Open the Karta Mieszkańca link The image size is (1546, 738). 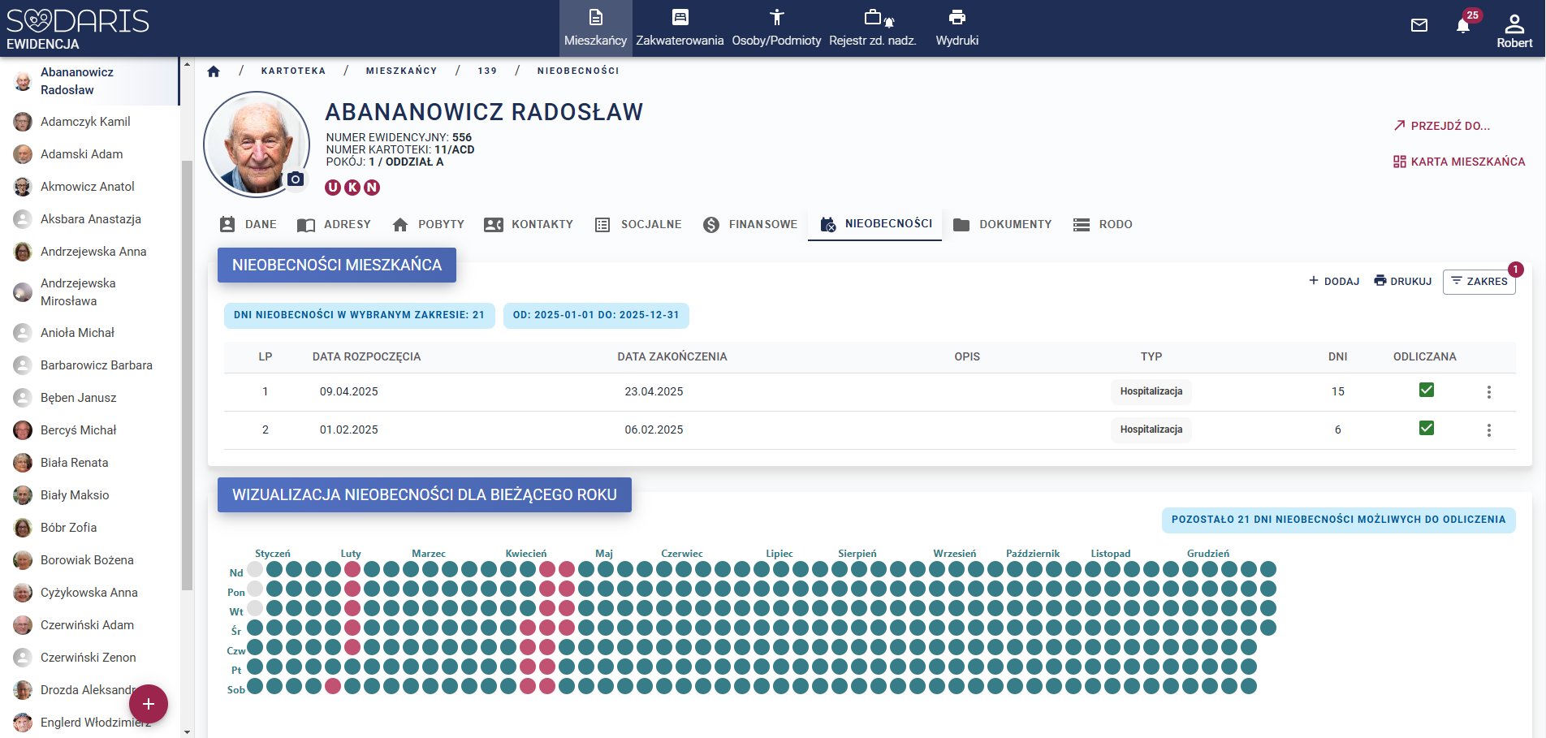[x=1459, y=162]
